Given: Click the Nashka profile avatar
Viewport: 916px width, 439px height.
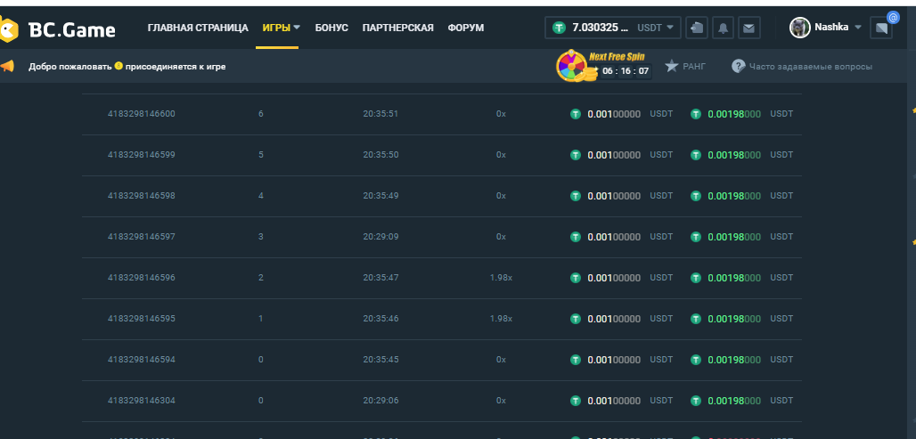Looking at the screenshot, I should 800,28.
